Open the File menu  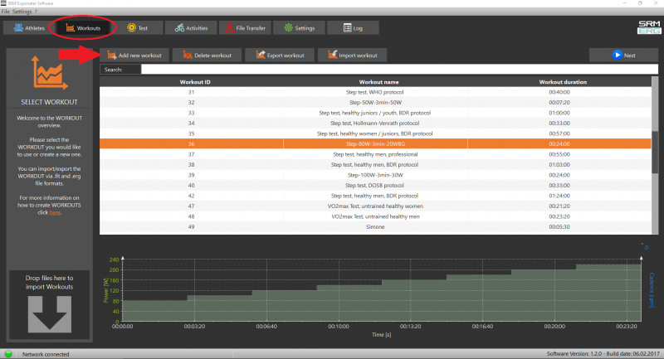pyautogui.click(x=6, y=11)
